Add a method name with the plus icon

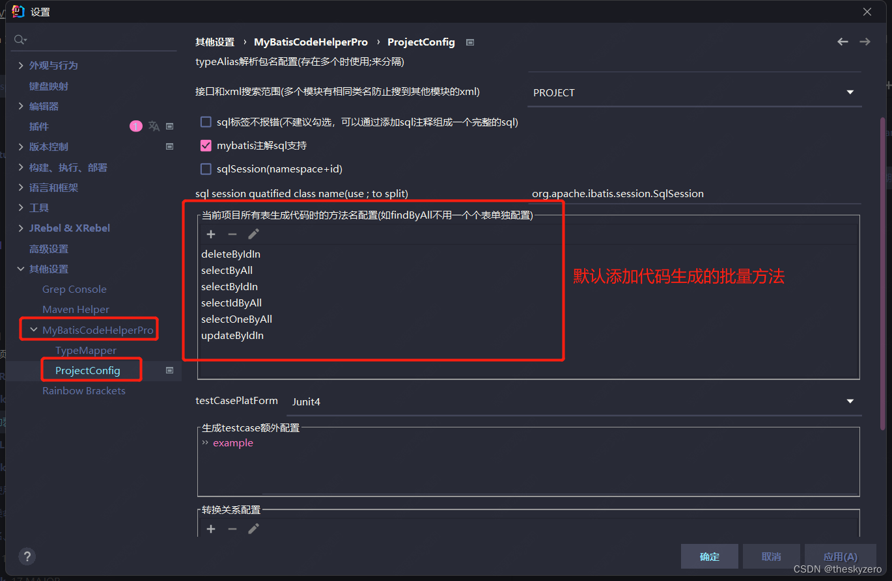click(x=211, y=234)
